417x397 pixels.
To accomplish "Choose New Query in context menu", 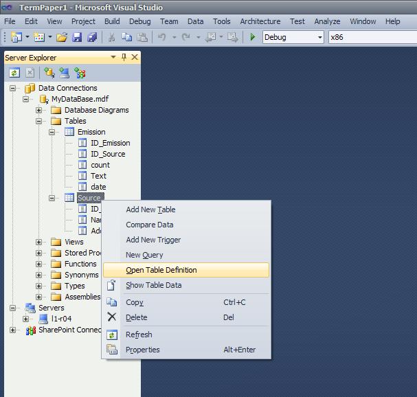I will [x=186, y=255].
